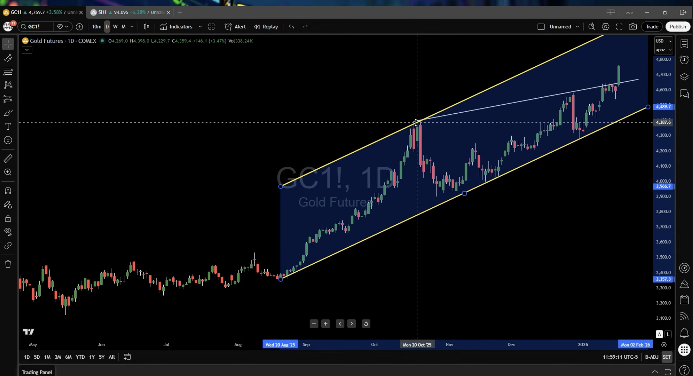693x376 pixels.
Task: Click the Publish button
Action: (x=677, y=27)
